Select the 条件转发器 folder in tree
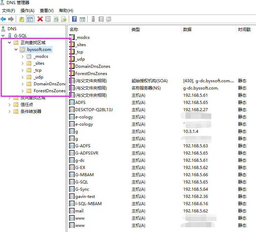Image resolution: width=256 pixels, height=232 pixels. pyautogui.click(x=31, y=112)
